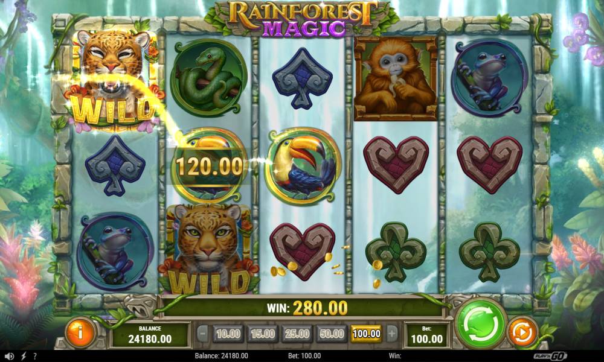Click the blue frog in bottom-left
The image size is (604, 362).
click(115, 252)
